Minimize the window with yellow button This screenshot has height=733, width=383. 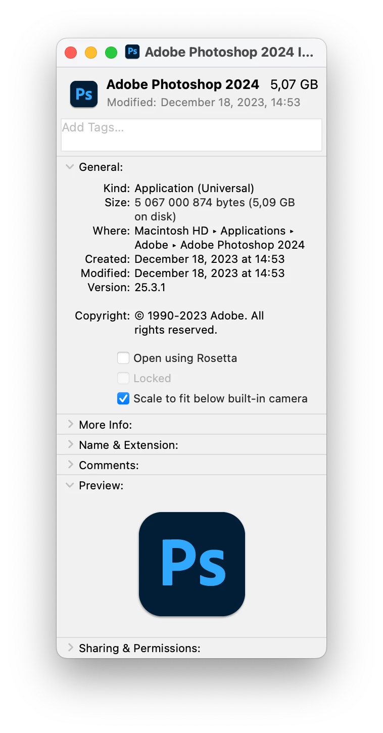click(91, 53)
